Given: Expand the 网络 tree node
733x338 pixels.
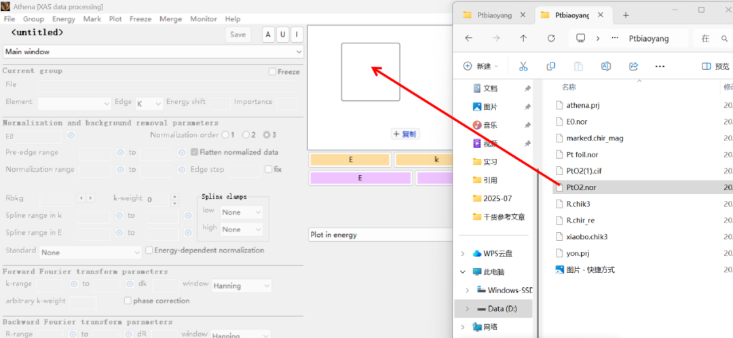Looking at the screenshot, I should point(464,326).
